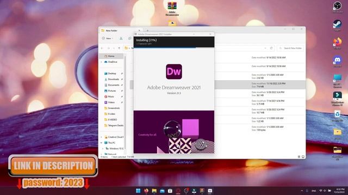Open the Videos quick access folder
The width and height of the screenshot is (348, 195).
click(111, 102)
